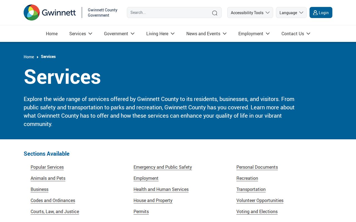This screenshot has height=222, width=356.
Task: Open House and Property link
Action: coord(153,200)
